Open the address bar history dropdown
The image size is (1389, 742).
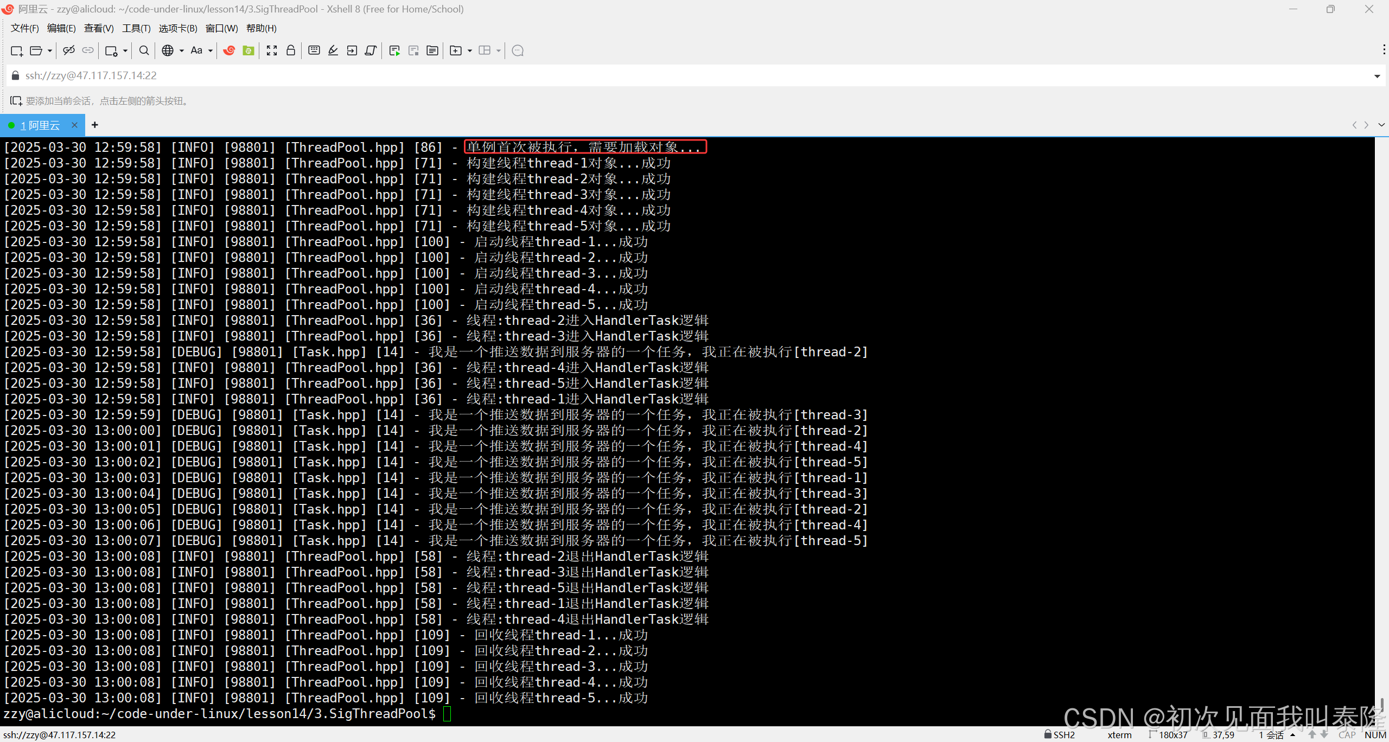coord(1377,76)
